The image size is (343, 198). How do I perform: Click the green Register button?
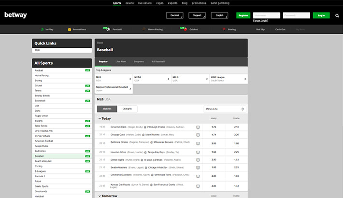243,15
